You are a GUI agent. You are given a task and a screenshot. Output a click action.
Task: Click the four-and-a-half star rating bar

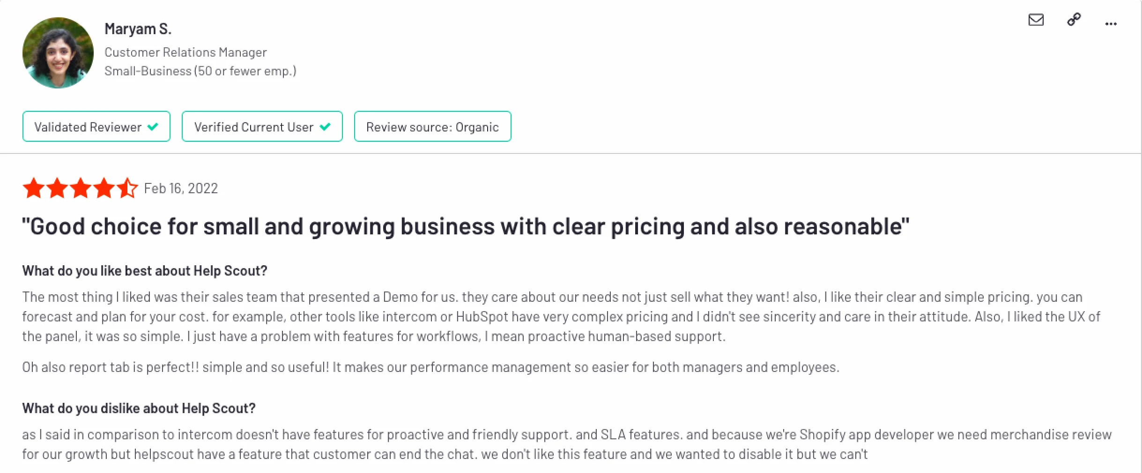click(x=82, y=188)
